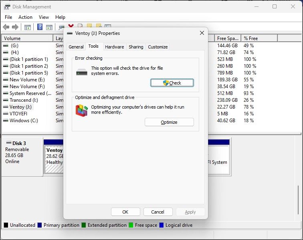Open the View menu
The height and width of the screenshot is (240, 303).
click(44, 17)
